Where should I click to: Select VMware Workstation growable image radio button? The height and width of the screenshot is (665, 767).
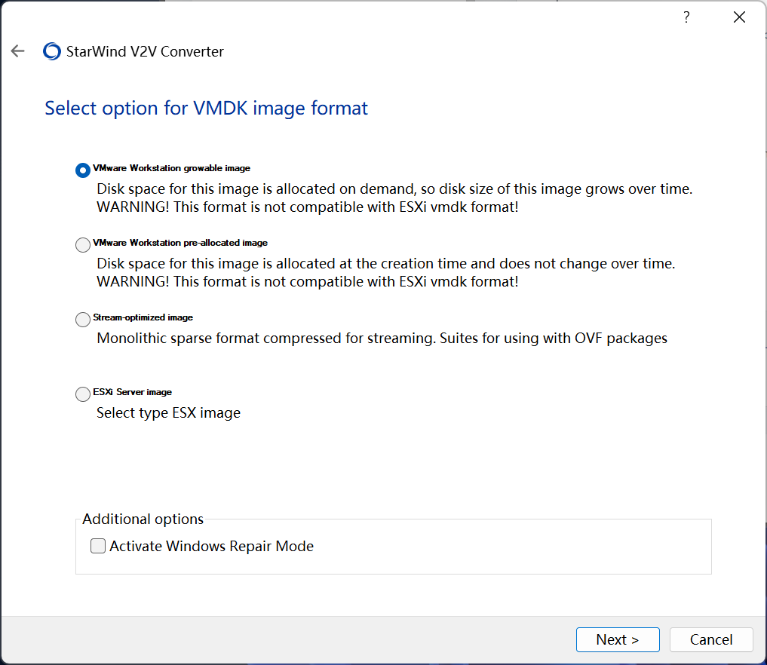point(83,170)
